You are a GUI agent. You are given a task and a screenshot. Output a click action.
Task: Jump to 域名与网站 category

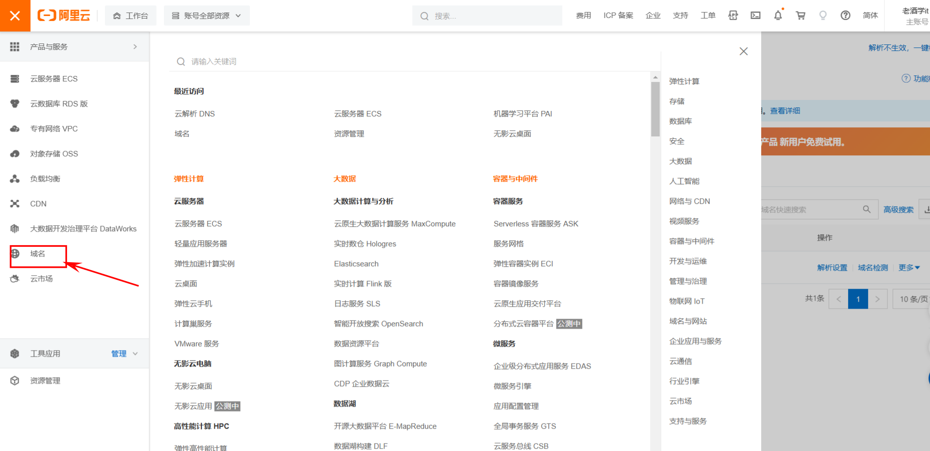(688, 321)
